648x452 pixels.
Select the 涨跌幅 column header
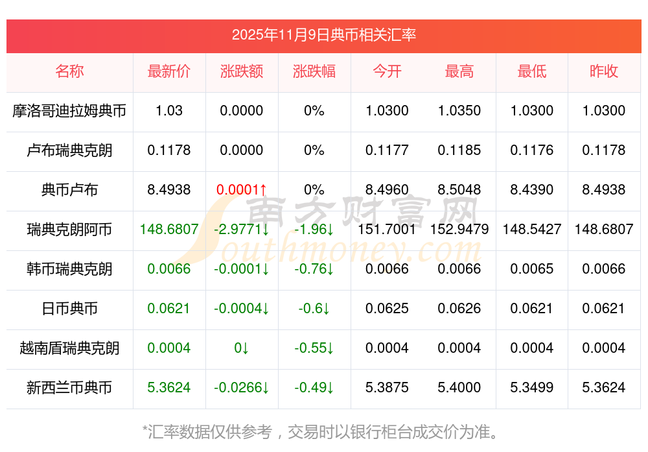coord(314,71)
